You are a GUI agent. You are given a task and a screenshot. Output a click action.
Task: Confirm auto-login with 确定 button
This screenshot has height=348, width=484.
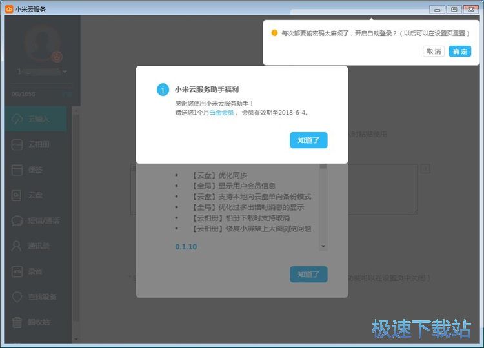click(x=459, y=52)
